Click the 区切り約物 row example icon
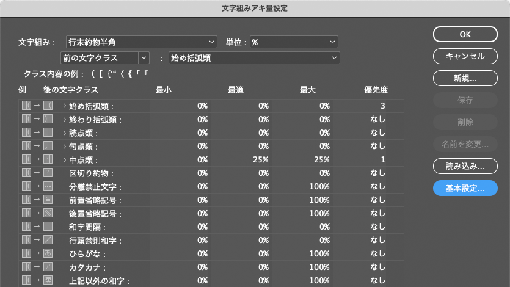The image size is (510, 287). point(48,173)
